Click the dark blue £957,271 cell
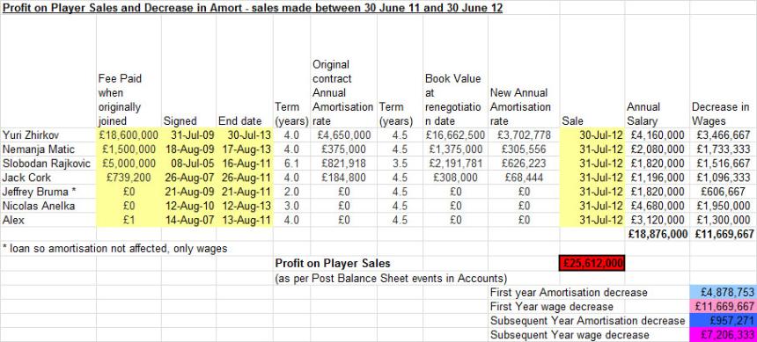 tap(724, 320)
